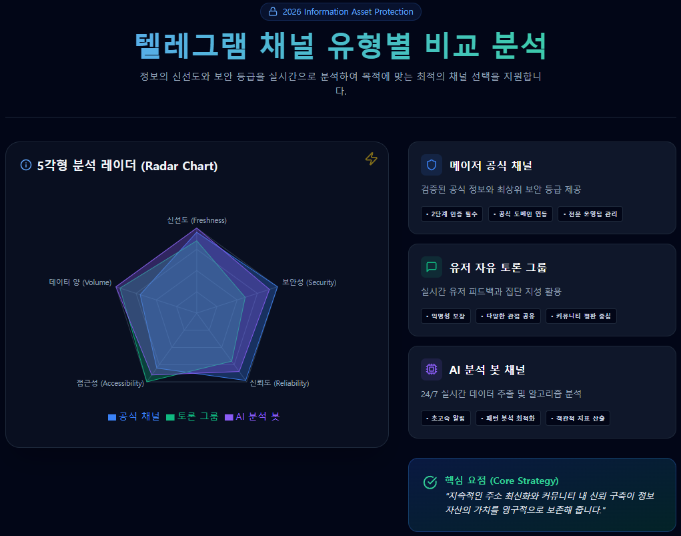Select the 초고속 알림 badge

(x=446, y=418)
